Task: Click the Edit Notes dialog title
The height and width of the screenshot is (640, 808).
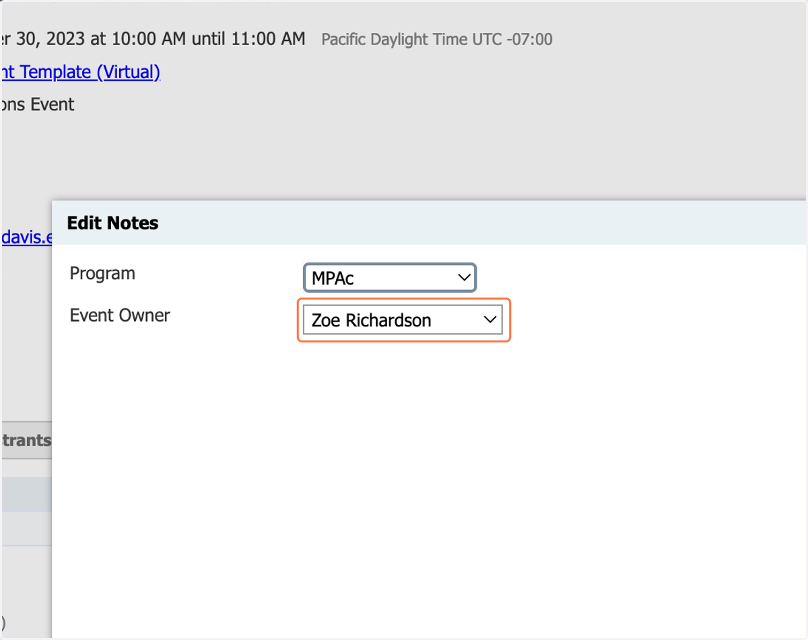Action: 112,223
